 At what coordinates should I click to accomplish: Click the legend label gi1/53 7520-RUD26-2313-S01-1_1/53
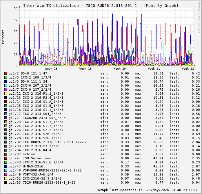[42, 182]
